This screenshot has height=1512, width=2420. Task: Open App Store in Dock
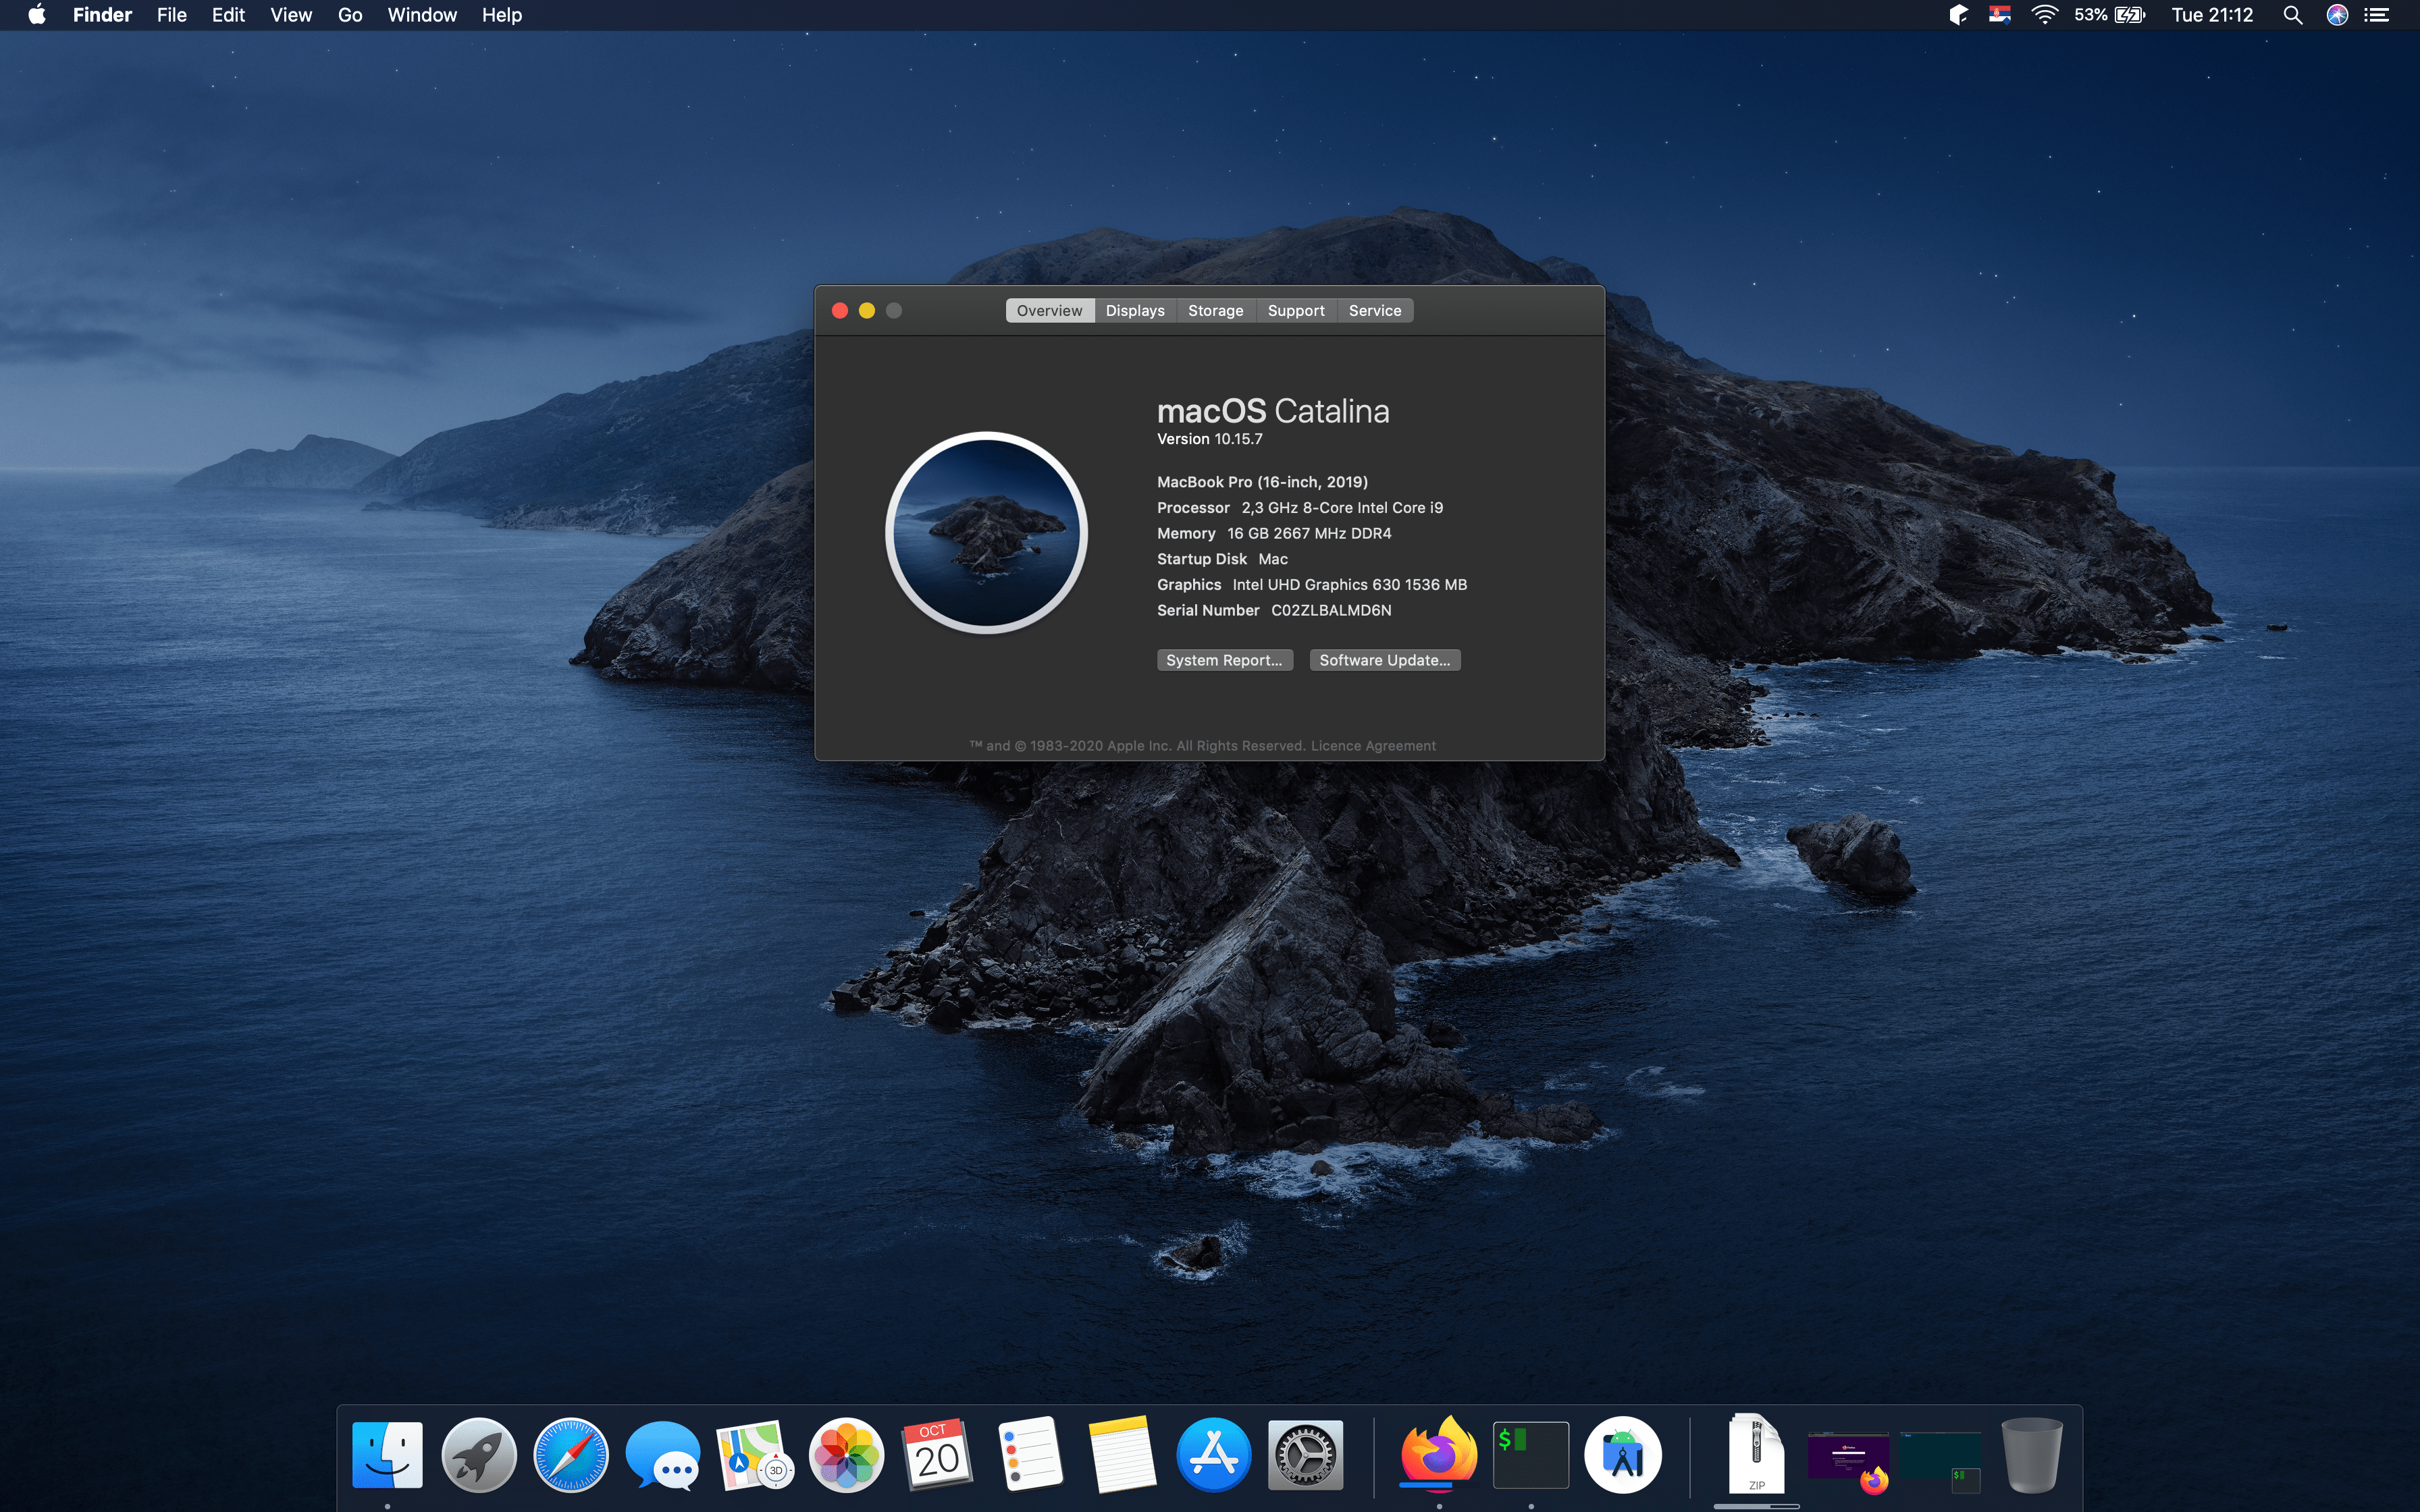point(1213,1454)
